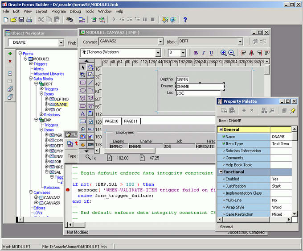303x251 pixels.
Task: Open the font name dropdown Tahoma
Action: click(x=158, y=53)
